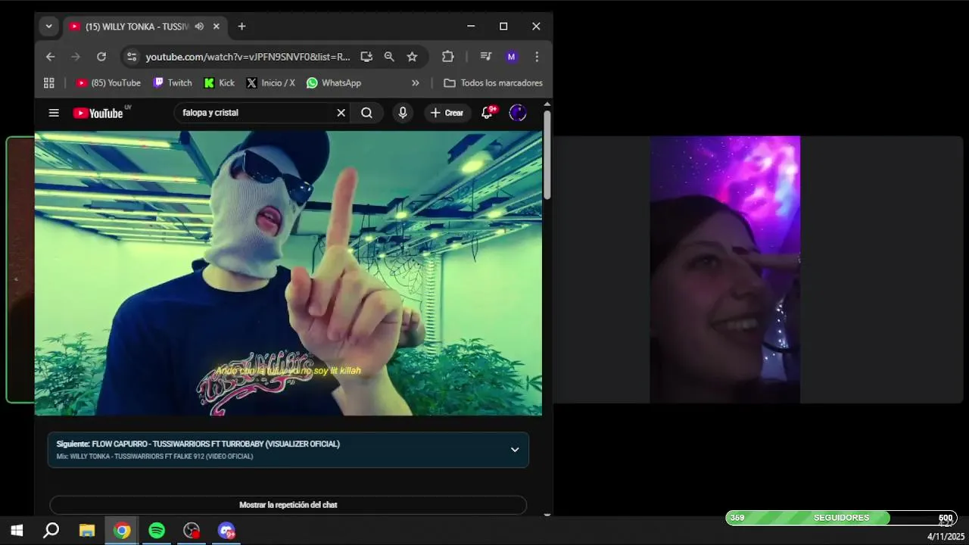Open Windows taskbar search
The width and height of the screenshot is (969, 545).
pos(51,531)
